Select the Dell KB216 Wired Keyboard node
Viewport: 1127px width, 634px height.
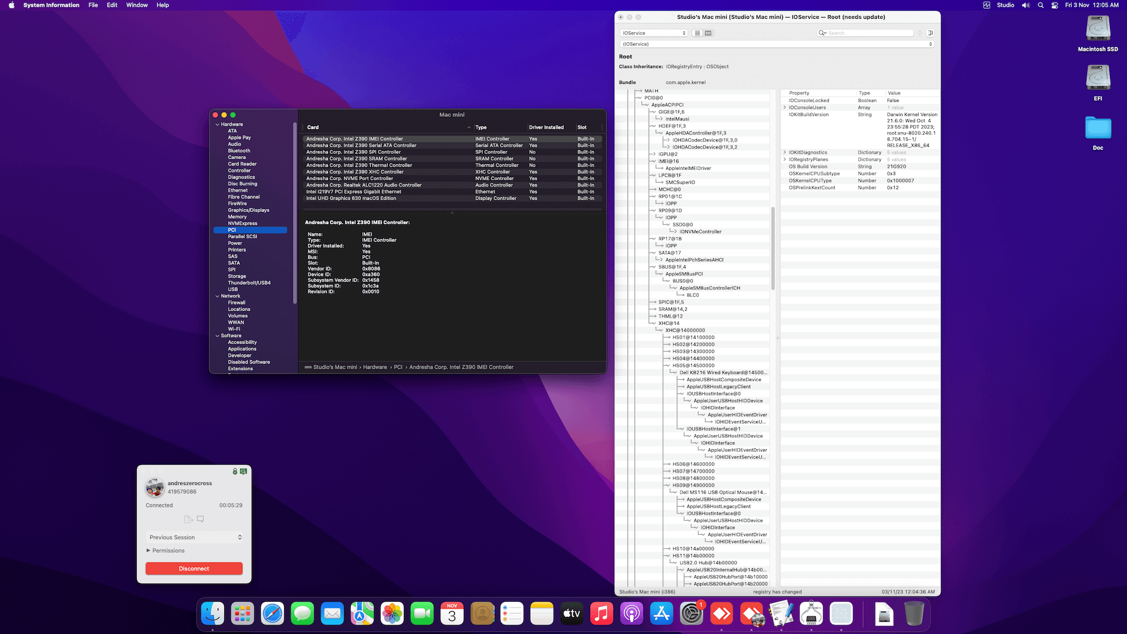pyautogui.click(x=723, y=373)
